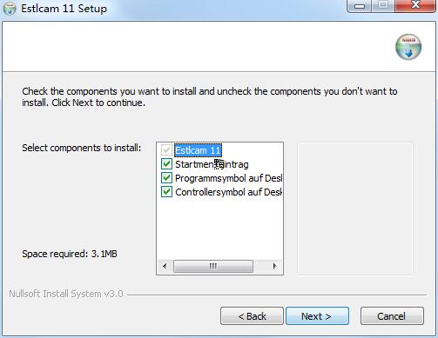
Task: Click the NSIS installer logo in the header
Action: tap(408, 47)
